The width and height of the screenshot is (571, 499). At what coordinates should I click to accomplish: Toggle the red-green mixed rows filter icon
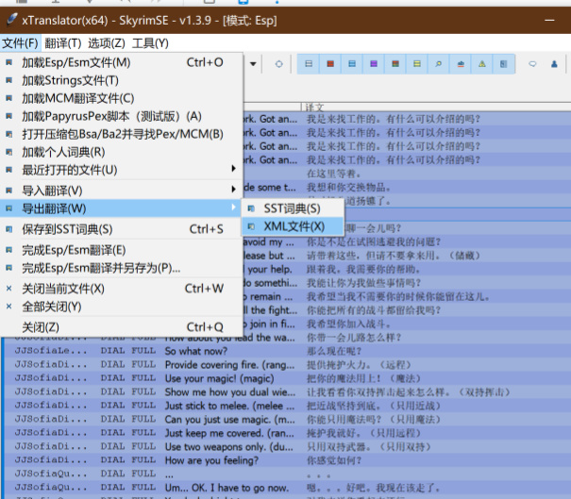(395, 64)
